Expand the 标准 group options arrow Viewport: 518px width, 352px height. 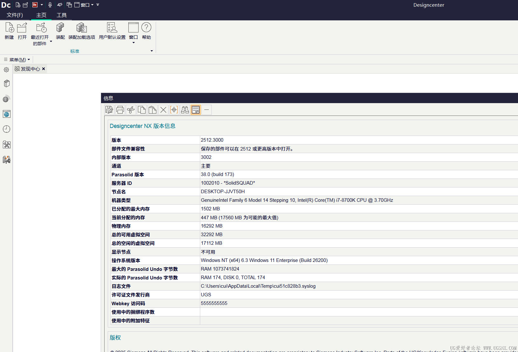point(152,51)
